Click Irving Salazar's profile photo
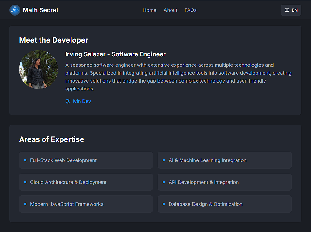This screenshot has height=232, width=311. click(39, 69)
